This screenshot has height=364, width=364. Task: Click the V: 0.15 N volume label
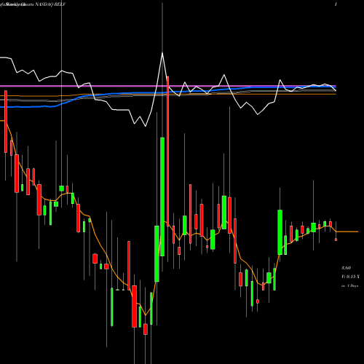350,277
